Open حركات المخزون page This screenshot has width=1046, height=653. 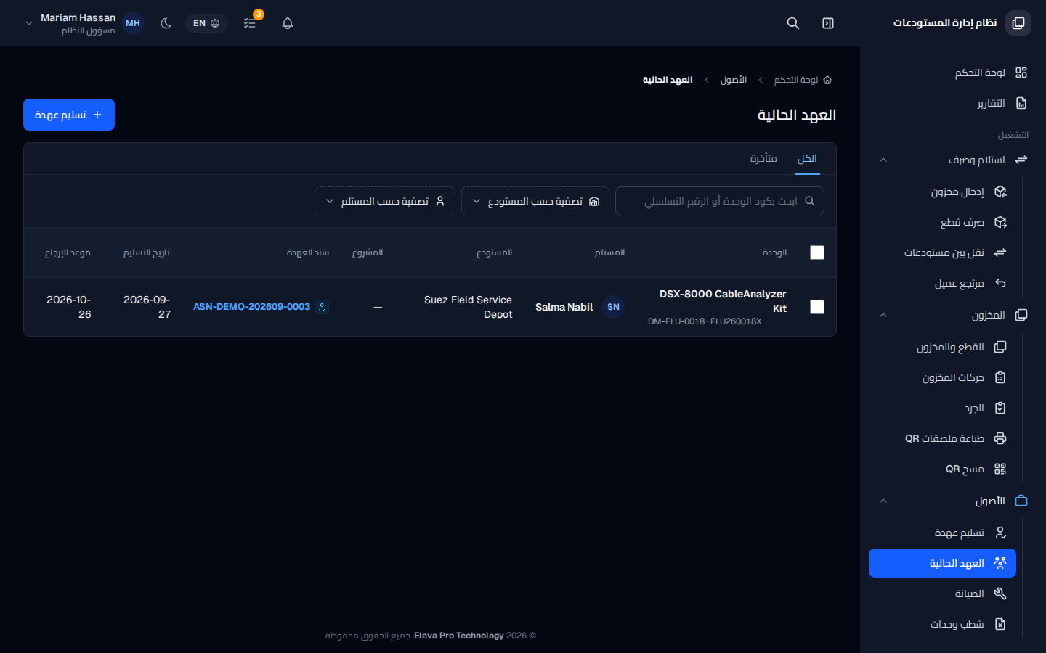[944, 377]
